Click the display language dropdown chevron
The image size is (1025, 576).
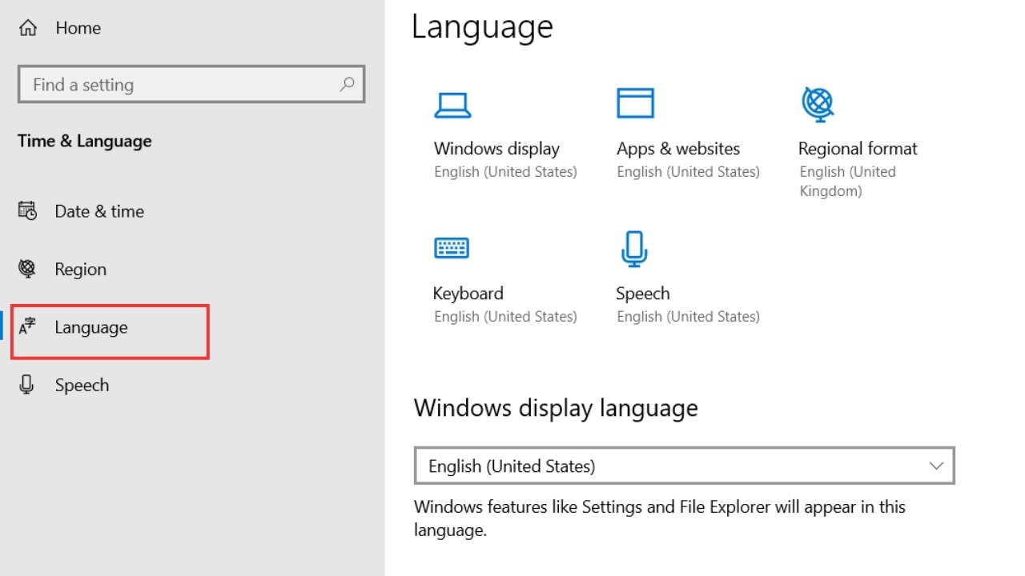coord(936,466)
